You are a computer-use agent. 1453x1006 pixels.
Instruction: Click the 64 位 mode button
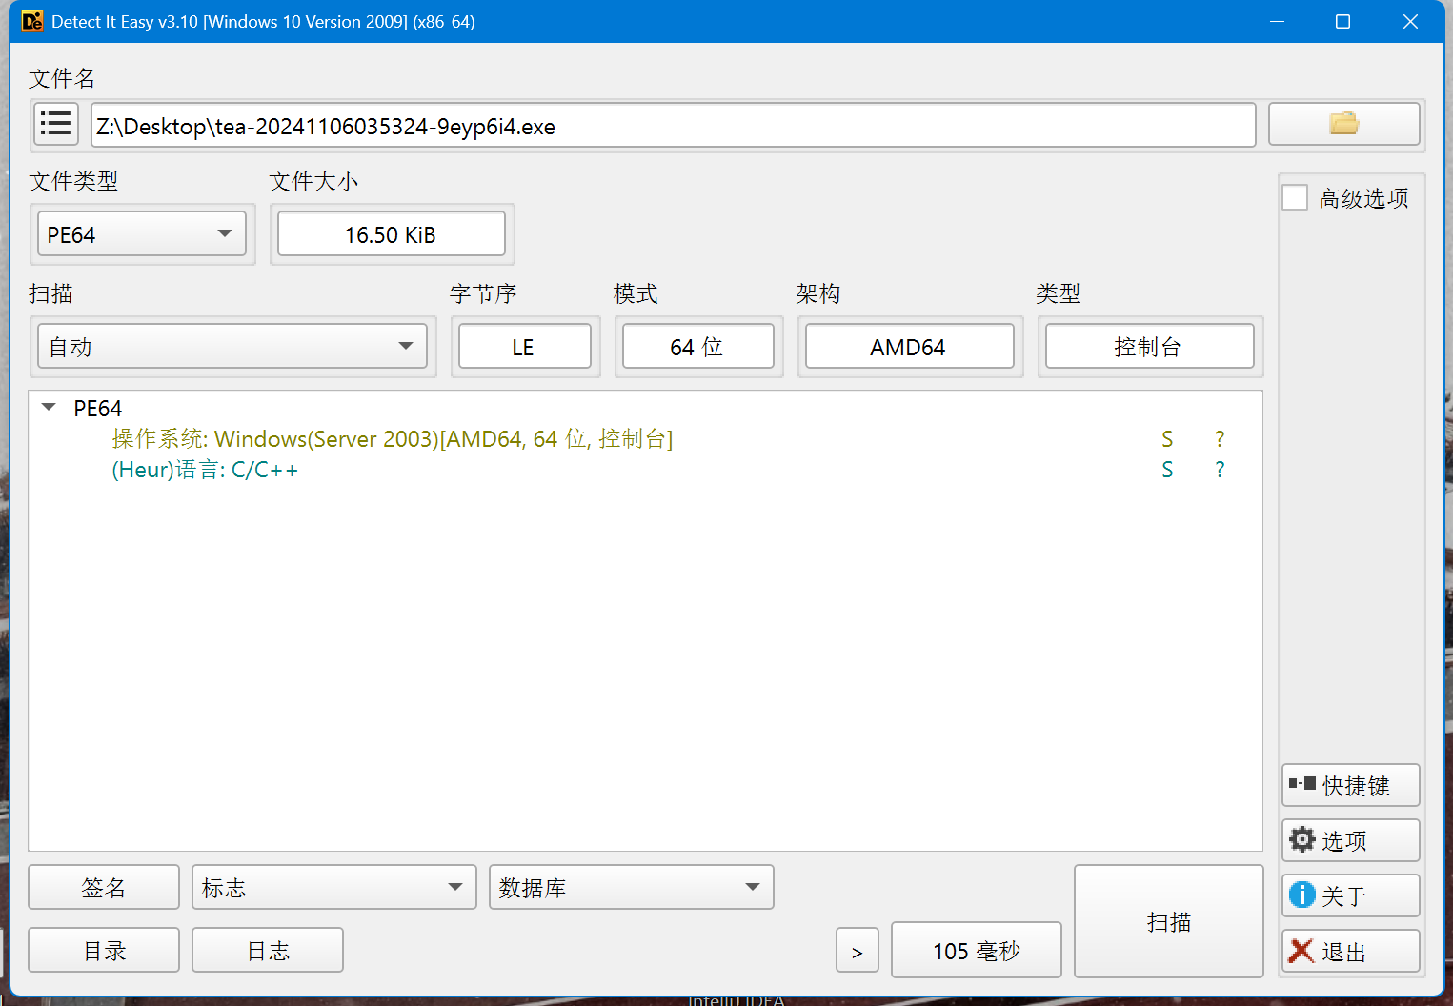pyautogui.click(x=698, y=346)
